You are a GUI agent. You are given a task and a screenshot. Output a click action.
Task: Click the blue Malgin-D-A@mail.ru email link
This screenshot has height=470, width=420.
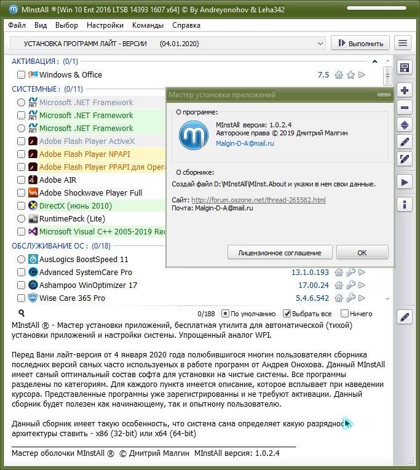click(245, 143)
